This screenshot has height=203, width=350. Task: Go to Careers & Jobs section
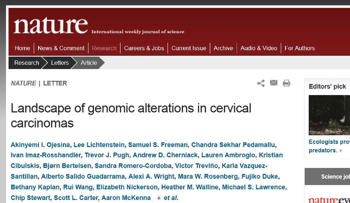point(144,48)
